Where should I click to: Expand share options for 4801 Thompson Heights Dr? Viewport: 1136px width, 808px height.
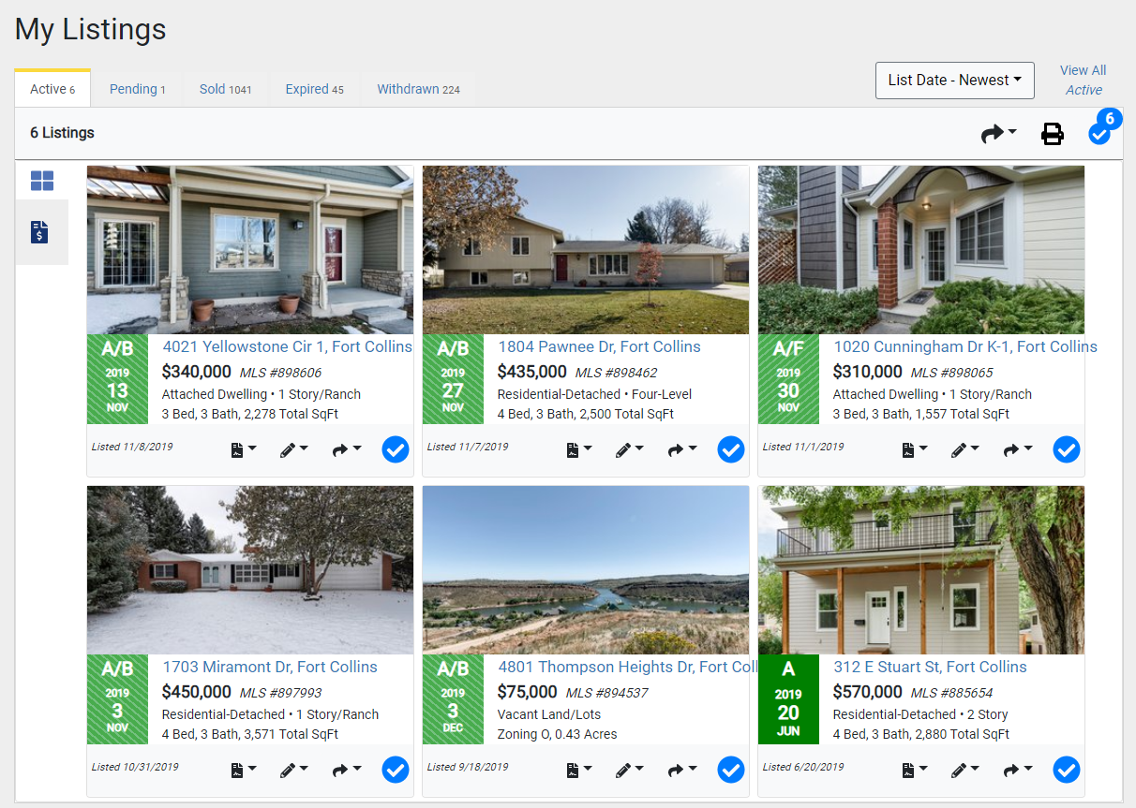pos(681,770)
